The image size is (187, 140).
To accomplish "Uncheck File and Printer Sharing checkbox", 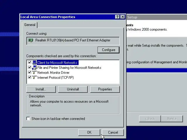I will tap(30, 67).
